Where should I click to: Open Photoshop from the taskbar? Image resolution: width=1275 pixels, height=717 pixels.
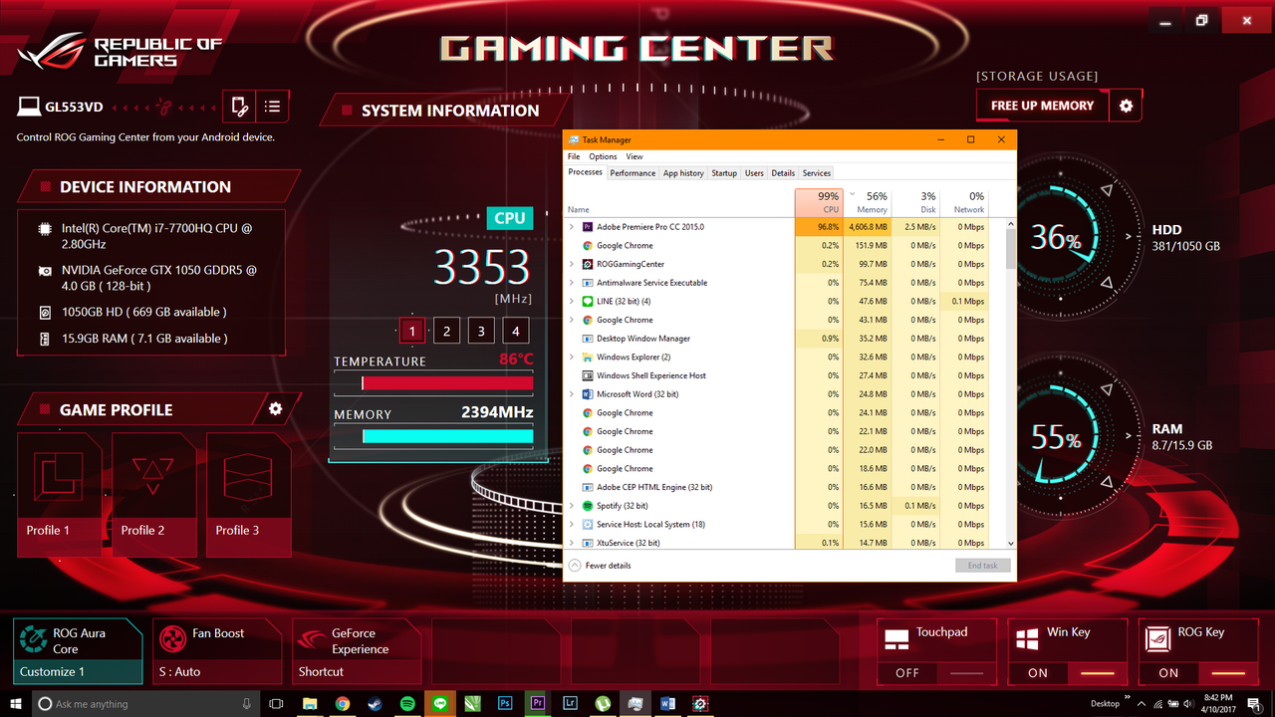click(x=505, y=704)
